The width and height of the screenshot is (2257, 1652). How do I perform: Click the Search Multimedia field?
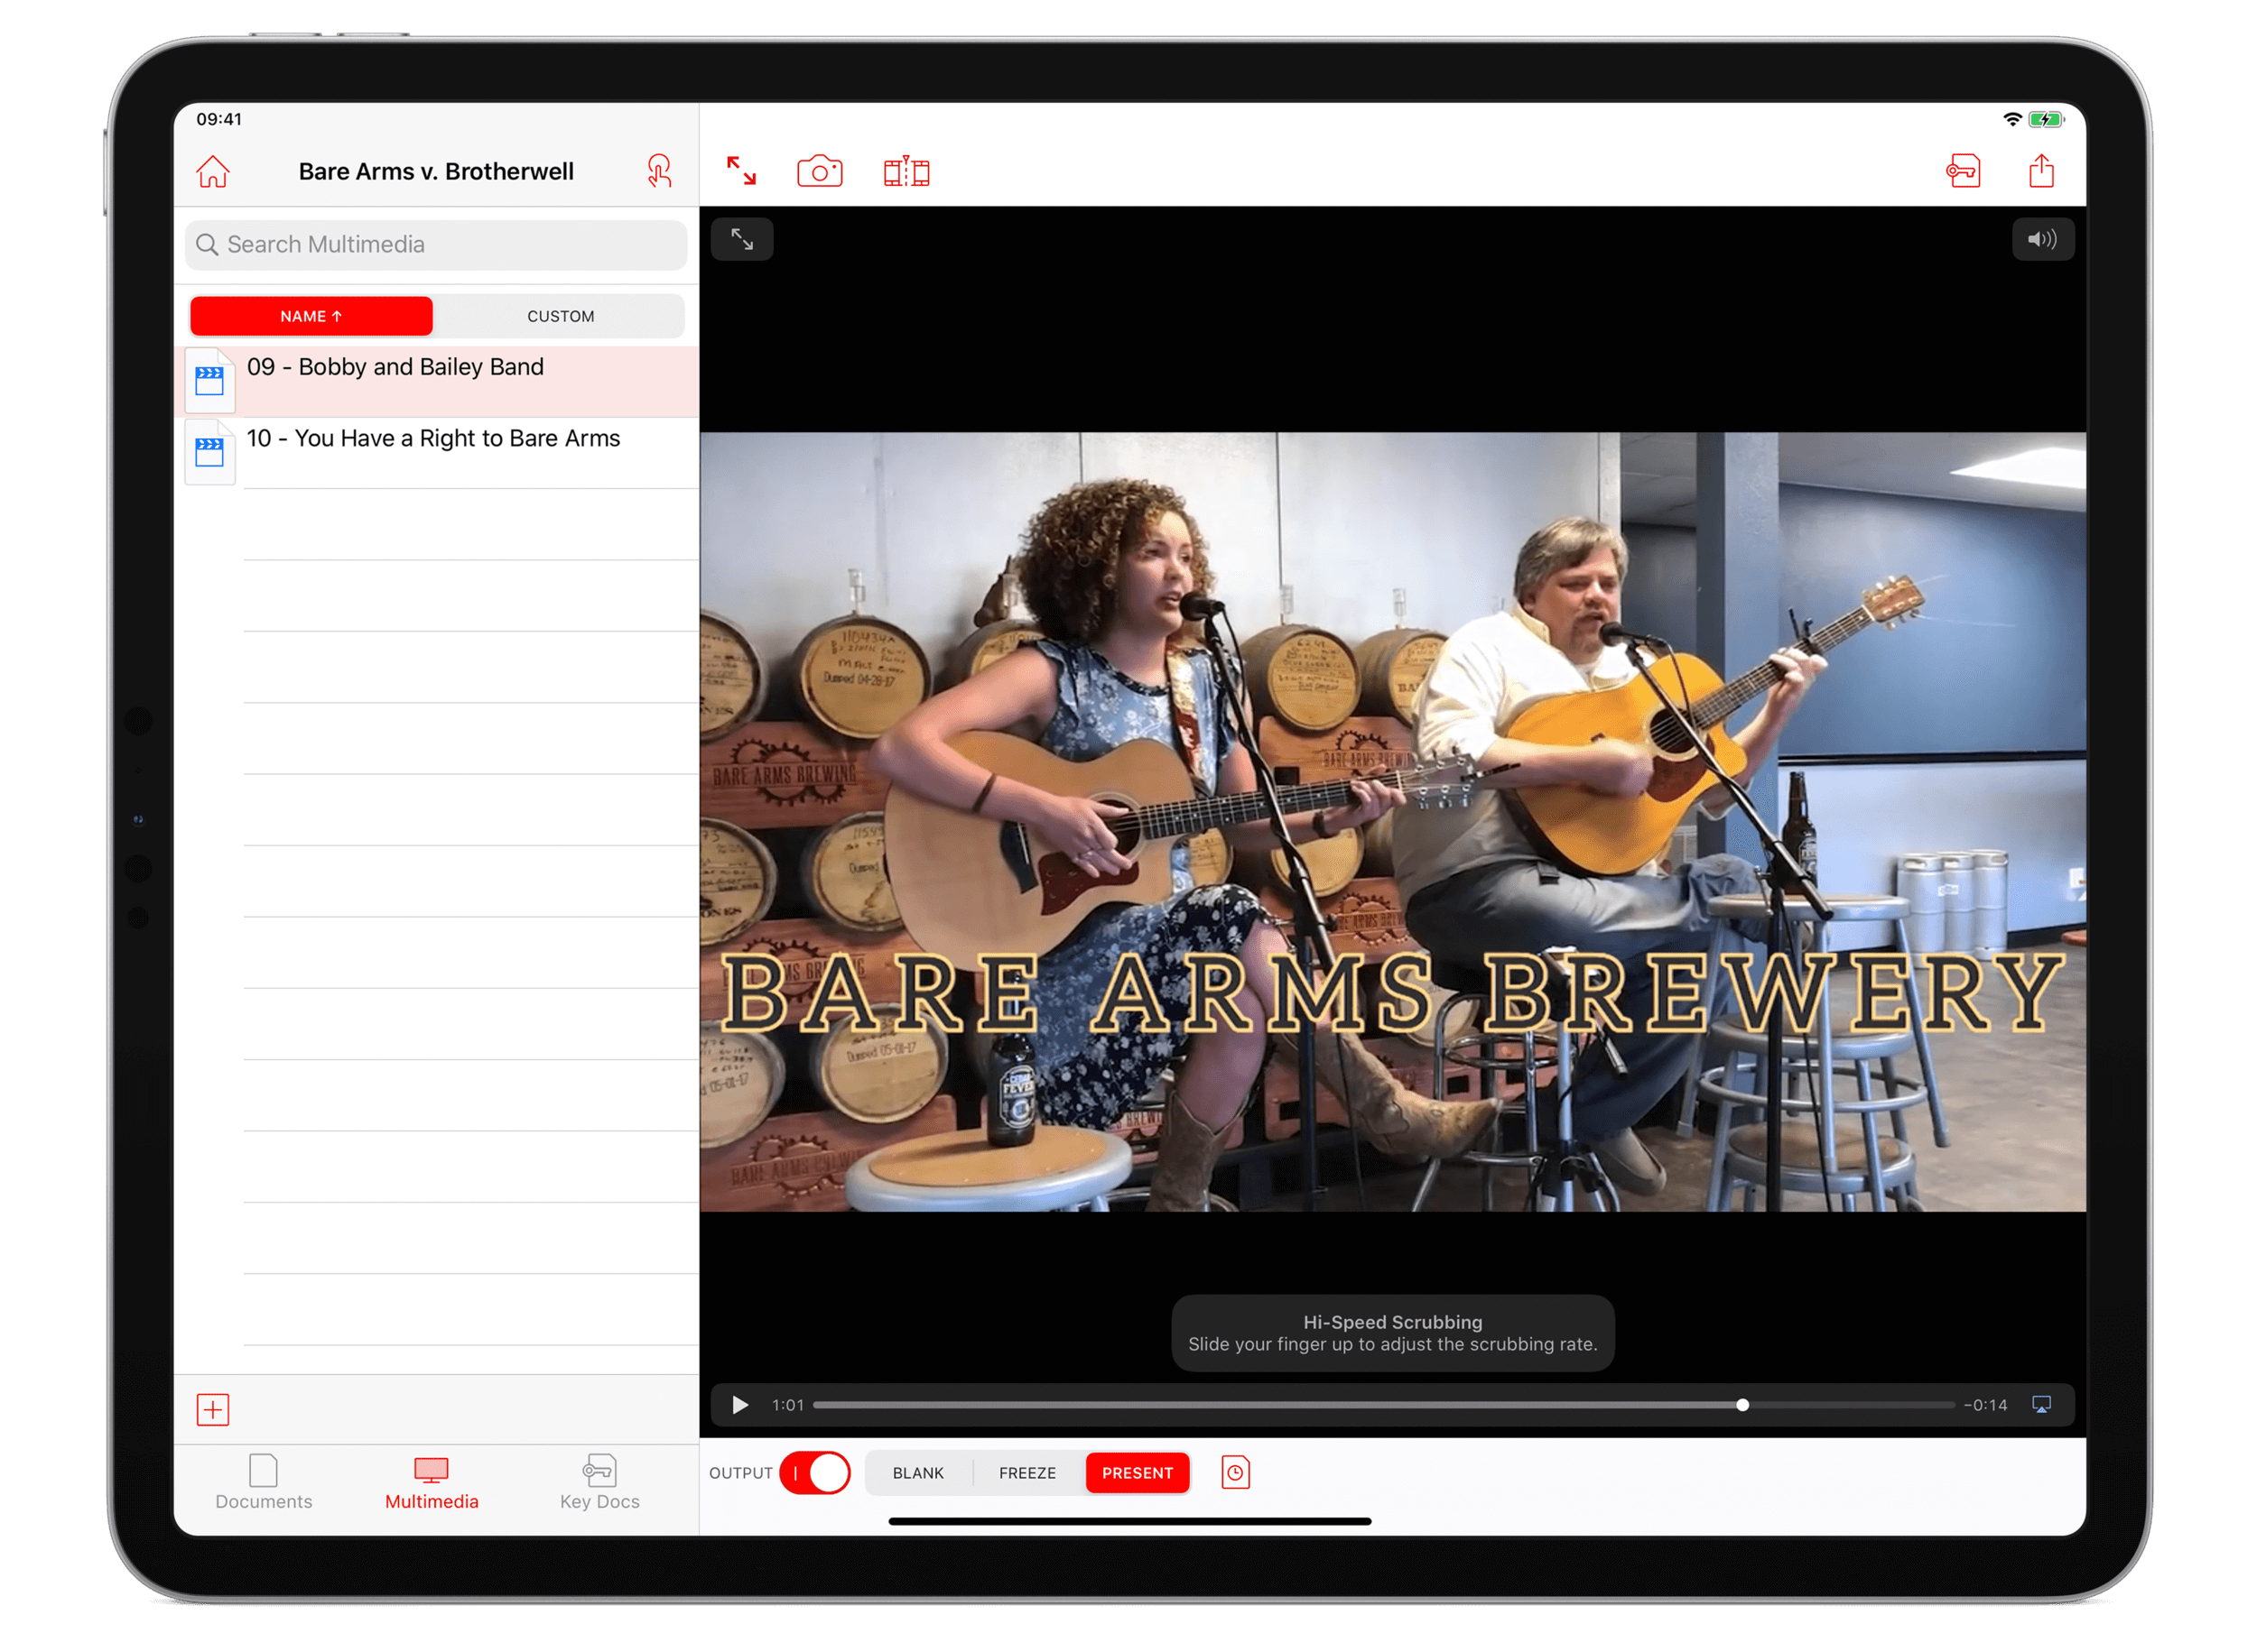pos(436,245)
